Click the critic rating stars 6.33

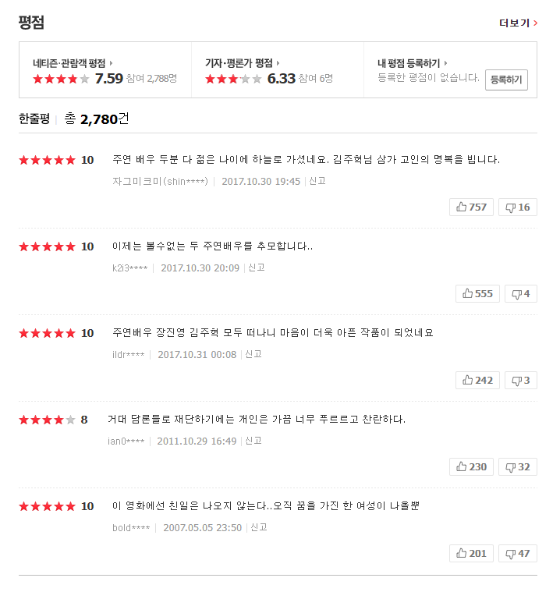(233, 79)
